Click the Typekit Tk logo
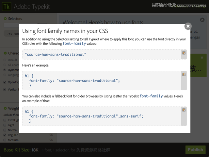 click(x=7, y=7)
